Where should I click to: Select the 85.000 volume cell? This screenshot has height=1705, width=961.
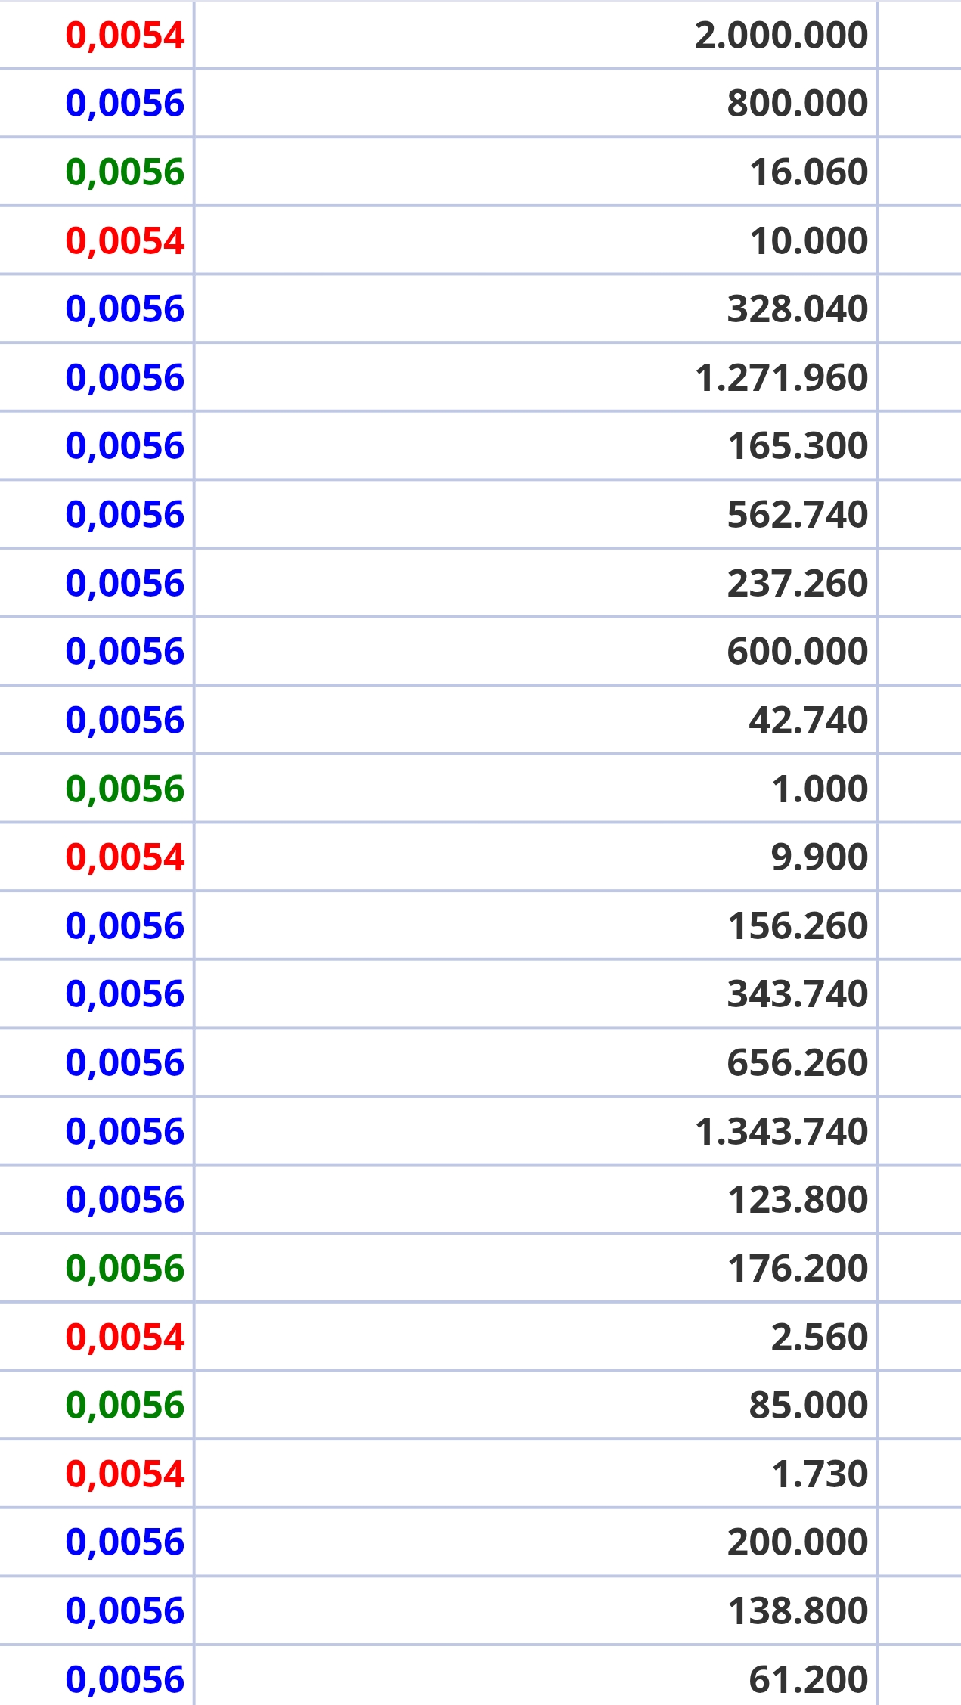pos(808,1406)
